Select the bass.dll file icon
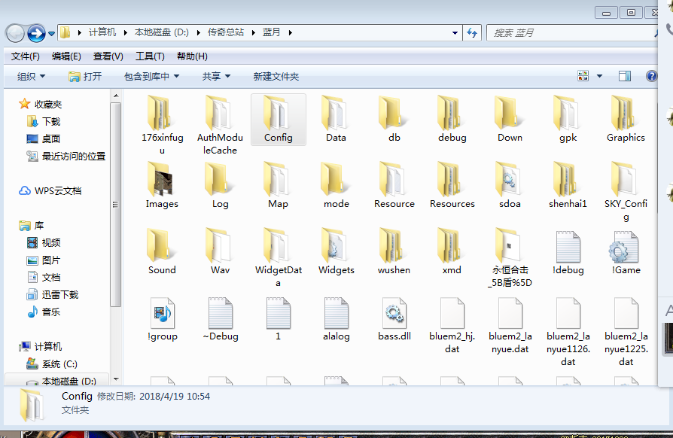Viewport: 673px width, 438px height. click(394, 312)
